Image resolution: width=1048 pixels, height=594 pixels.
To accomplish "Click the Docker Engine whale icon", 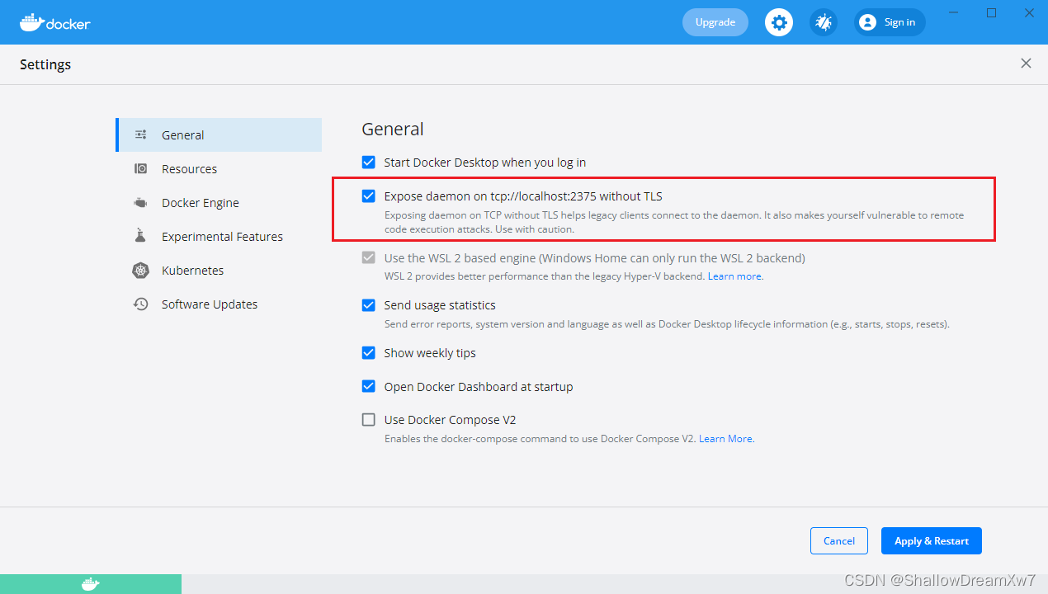I will (x=141, y=202).
